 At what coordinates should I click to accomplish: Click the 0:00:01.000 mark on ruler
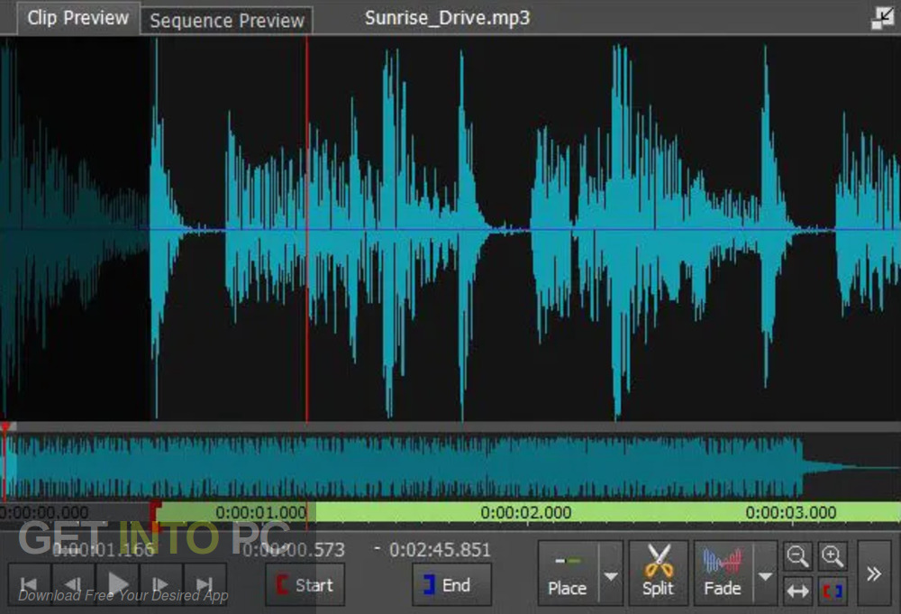pyautogui.click(x=261, y=512)
